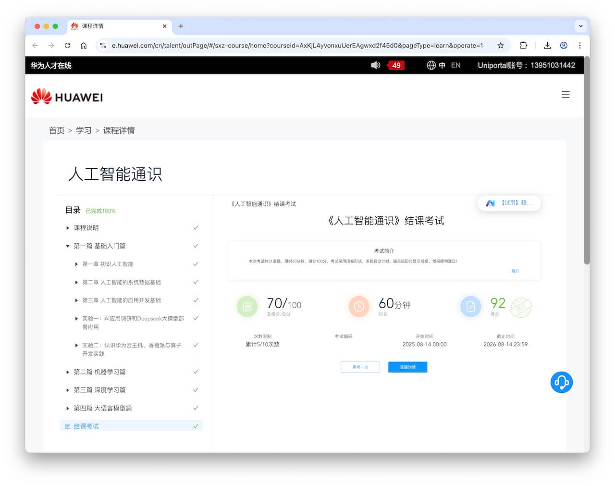Open the 49 notifications badge
This screenshot has width=615, height=486.
(396, 65)
